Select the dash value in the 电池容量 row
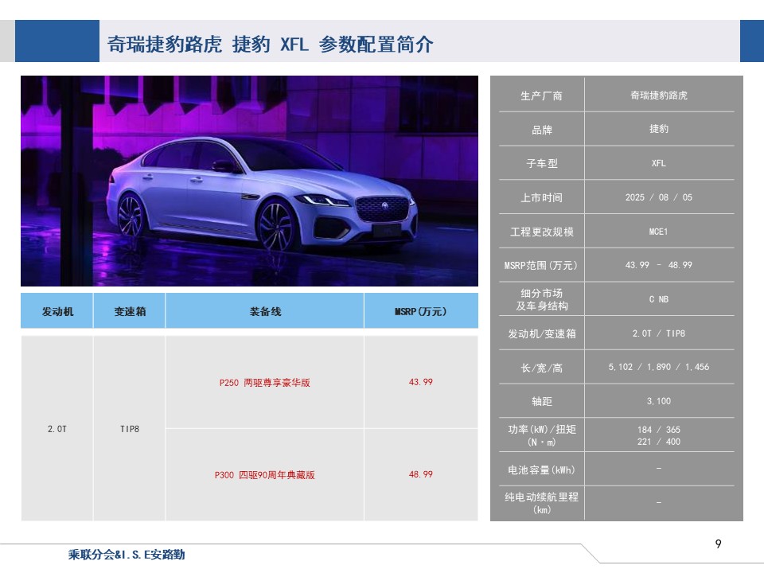Screen dimensions: 764x573 659,468
